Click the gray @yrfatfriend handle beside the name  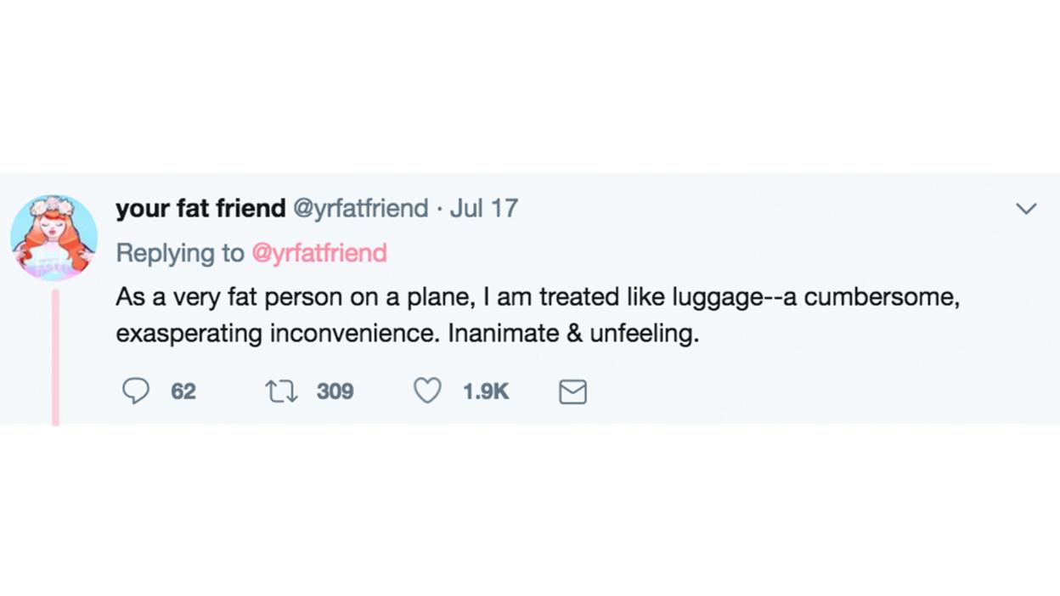click(360, 208)
